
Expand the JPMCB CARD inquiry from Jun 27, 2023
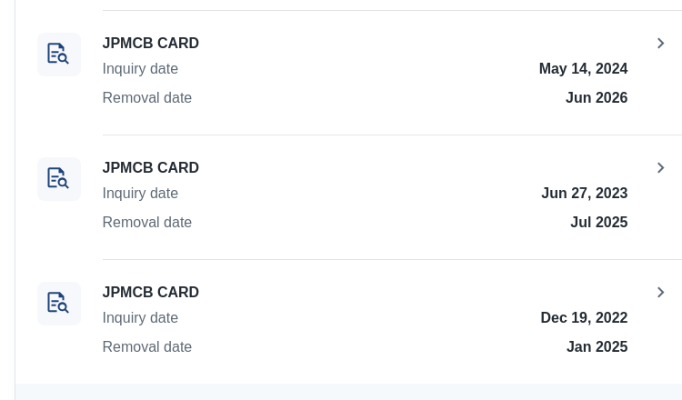[x=660, y=168]
